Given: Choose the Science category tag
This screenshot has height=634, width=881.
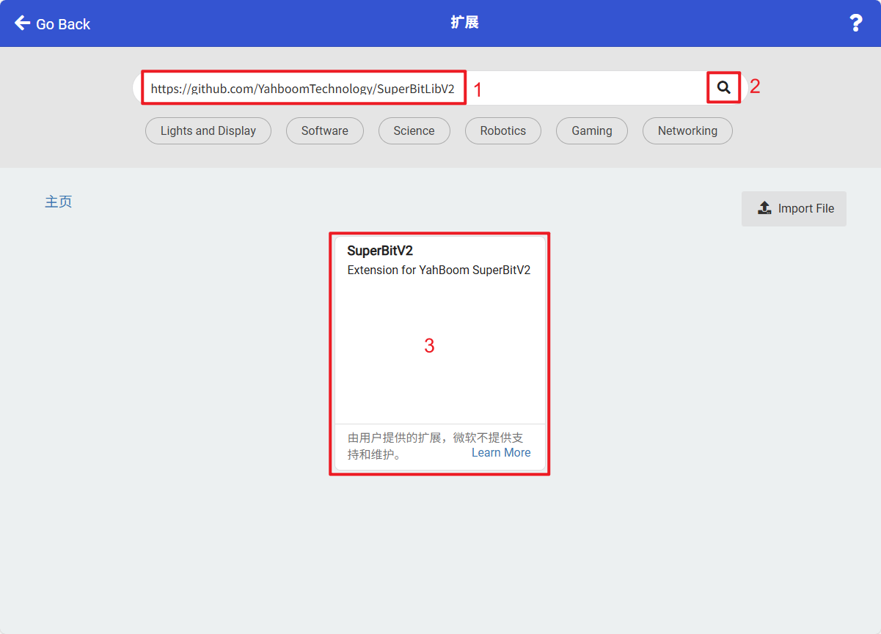Looking at the screenshot, I should (x=414, y=131).
